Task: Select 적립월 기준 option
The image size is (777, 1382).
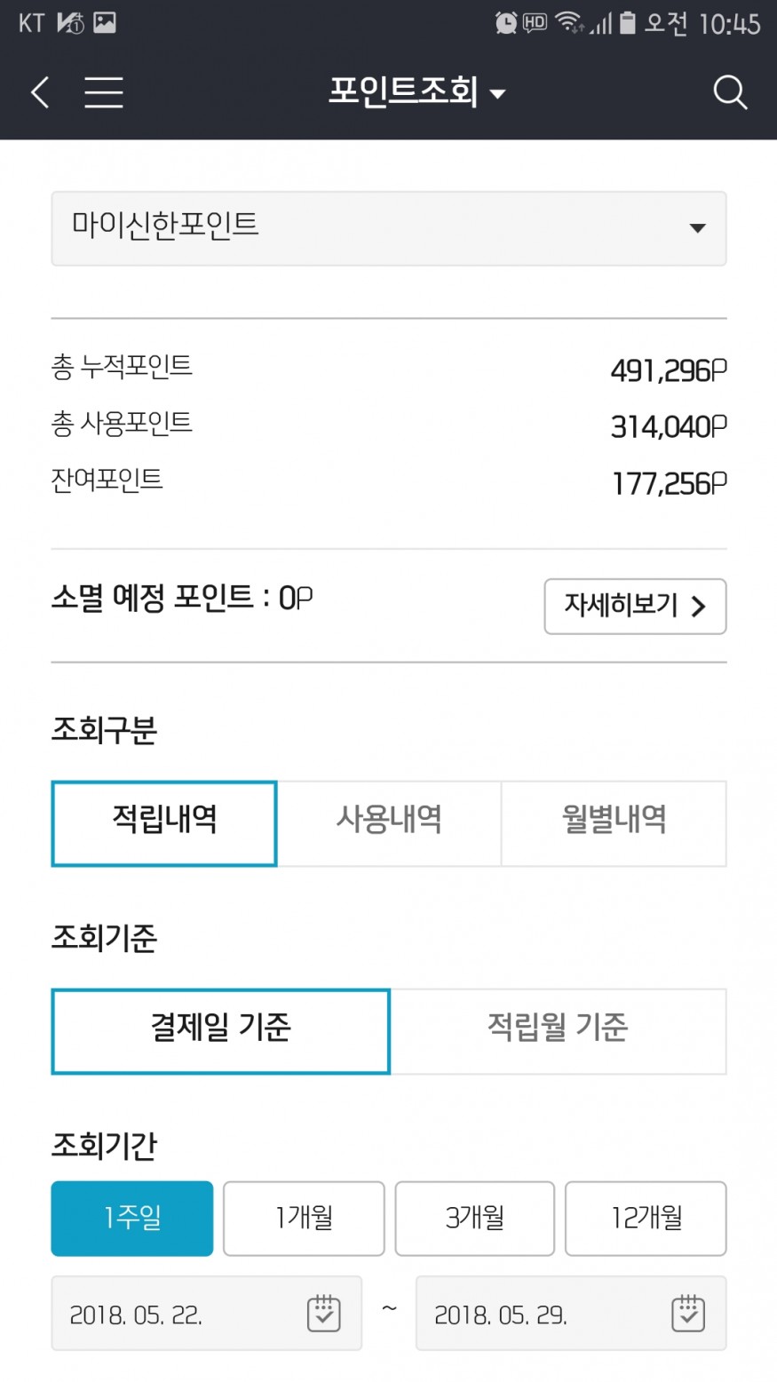Action: pos(558,1030)
